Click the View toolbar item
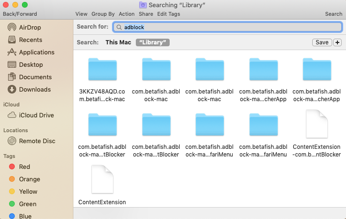The height and width of the screenshot is (219, 346). pyautogui.click(x=81, y=14)
